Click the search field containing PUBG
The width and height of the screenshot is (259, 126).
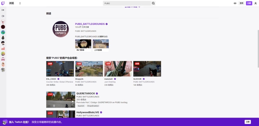click(127, 3)
